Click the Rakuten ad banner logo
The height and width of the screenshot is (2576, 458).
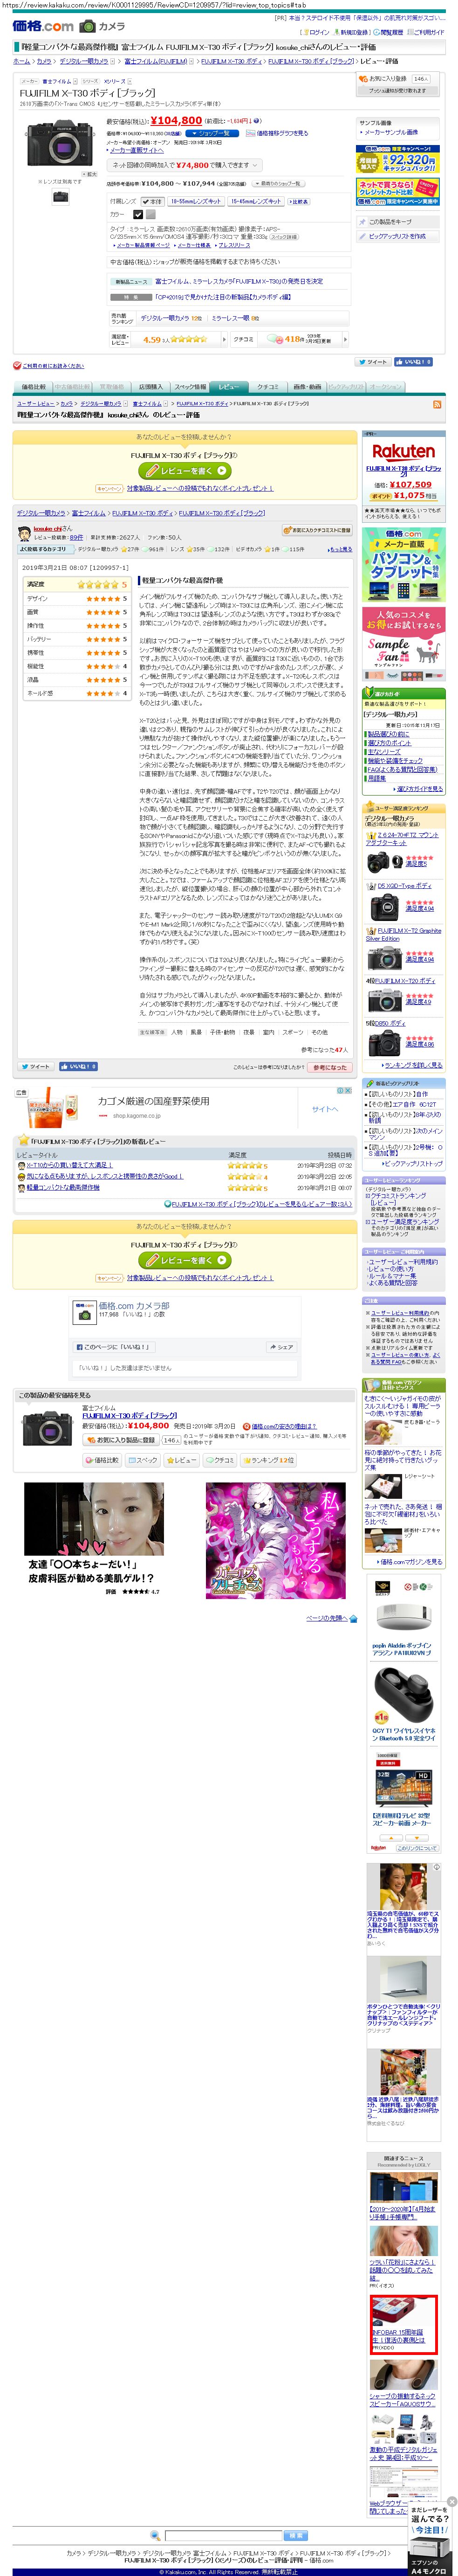click(x=403, y=452)
